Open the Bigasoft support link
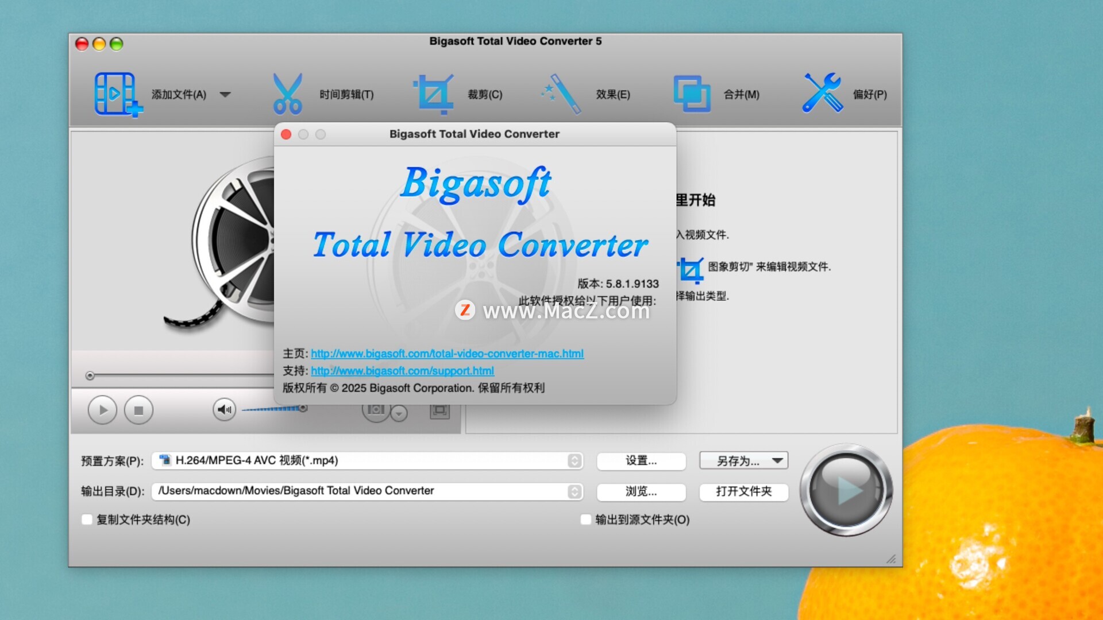Screen dimensions: 1103x620 402,371
